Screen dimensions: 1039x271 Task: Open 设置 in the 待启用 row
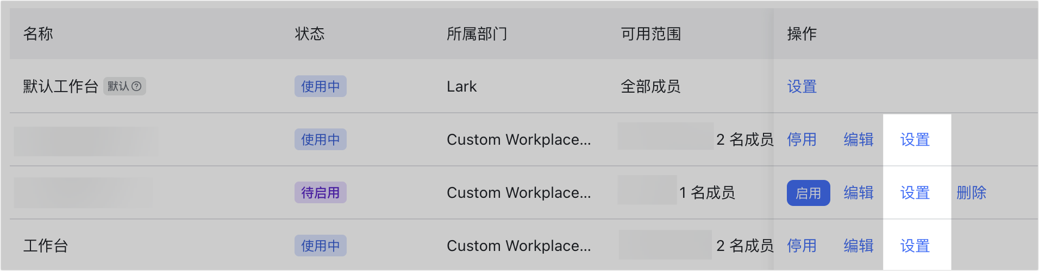[x=915, y=193]
